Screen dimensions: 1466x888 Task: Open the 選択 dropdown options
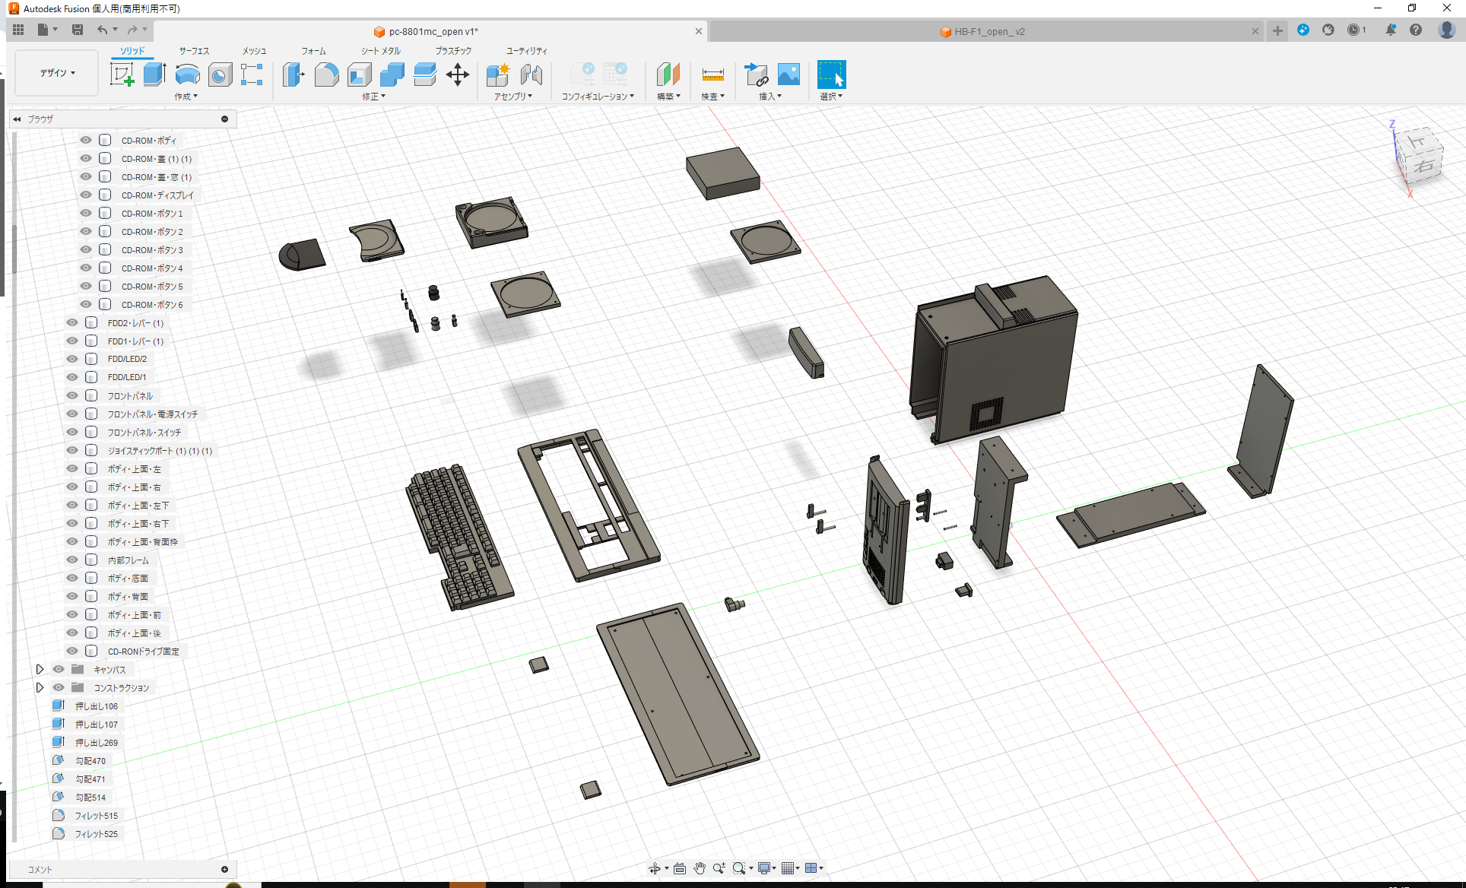click(x=831, y=96)
